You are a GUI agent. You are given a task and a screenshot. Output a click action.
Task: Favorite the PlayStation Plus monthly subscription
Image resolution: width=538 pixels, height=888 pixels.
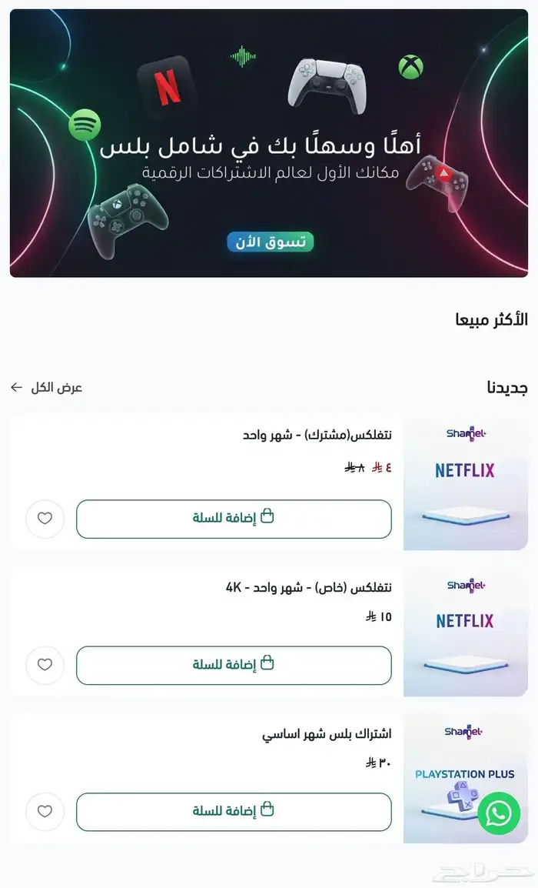45,811
